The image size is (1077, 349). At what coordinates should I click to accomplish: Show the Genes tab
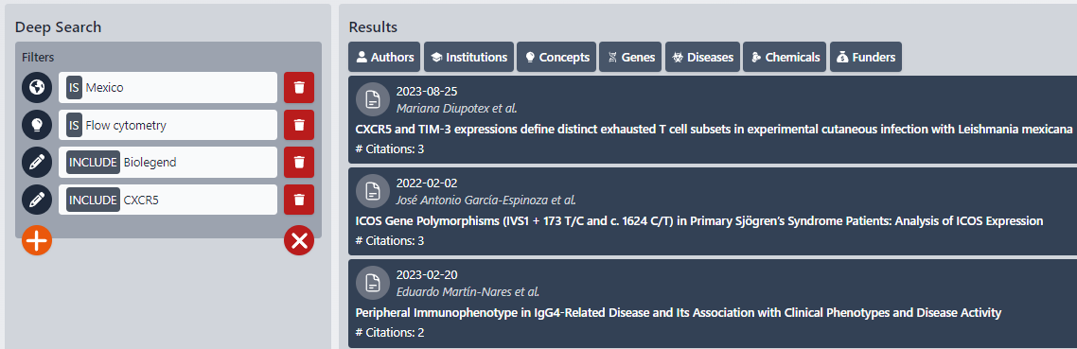pos(630,57)
